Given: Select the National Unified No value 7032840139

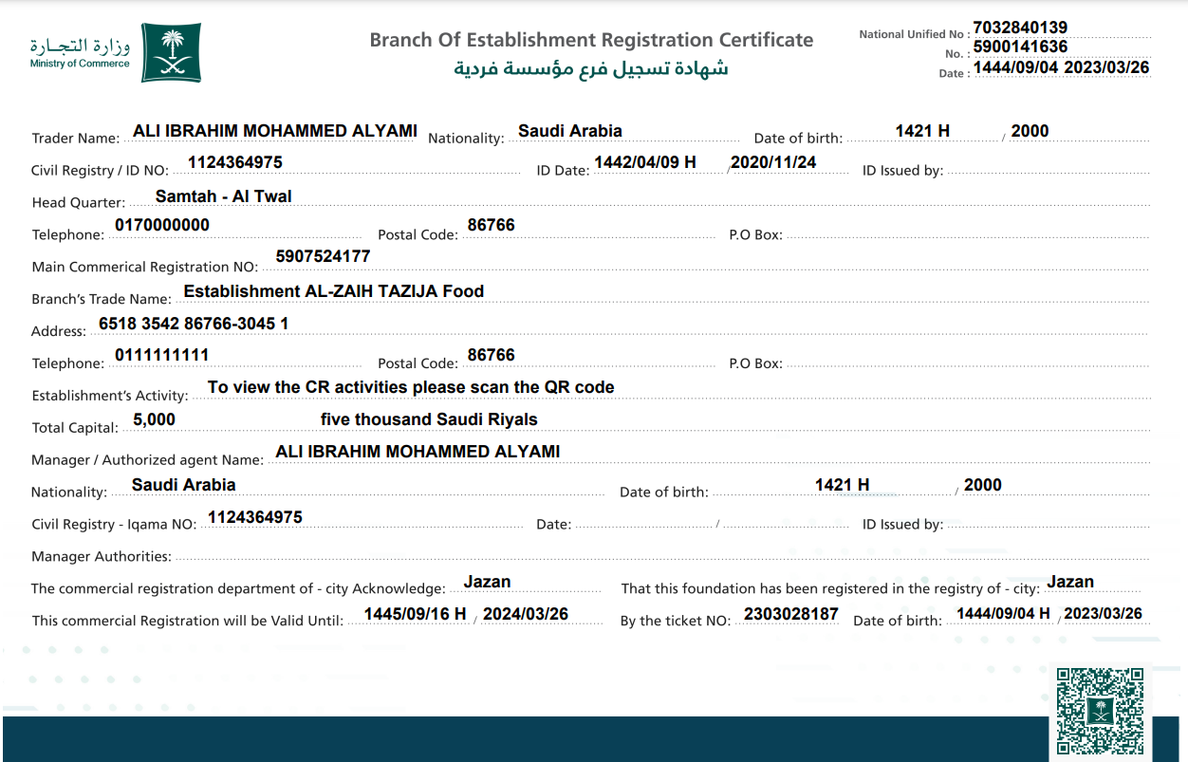Looking at the screenshot, I should pos(1020,28).
